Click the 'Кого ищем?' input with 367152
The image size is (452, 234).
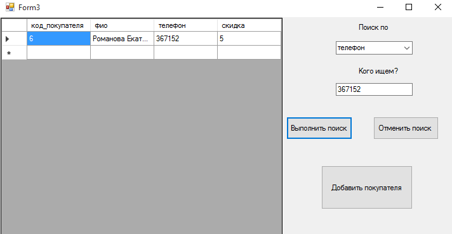374,89
